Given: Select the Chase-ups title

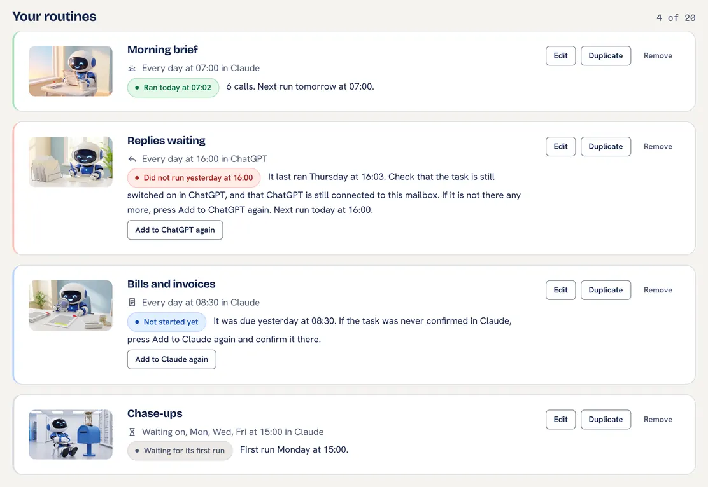Looking at the screenshot, I should tap(155, 413).
